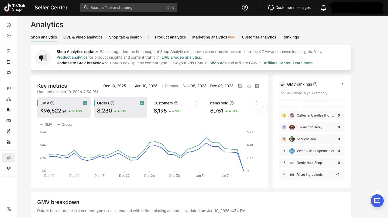Open the Product analytics link in the banner
The width and height of the screenshot is (388, 218).
[x=72, y=57]
